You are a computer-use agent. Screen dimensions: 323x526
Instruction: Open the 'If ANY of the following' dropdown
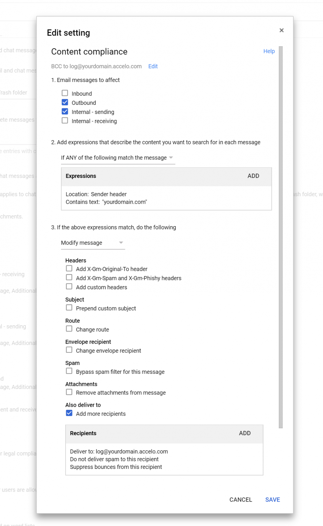pos(117,158)
